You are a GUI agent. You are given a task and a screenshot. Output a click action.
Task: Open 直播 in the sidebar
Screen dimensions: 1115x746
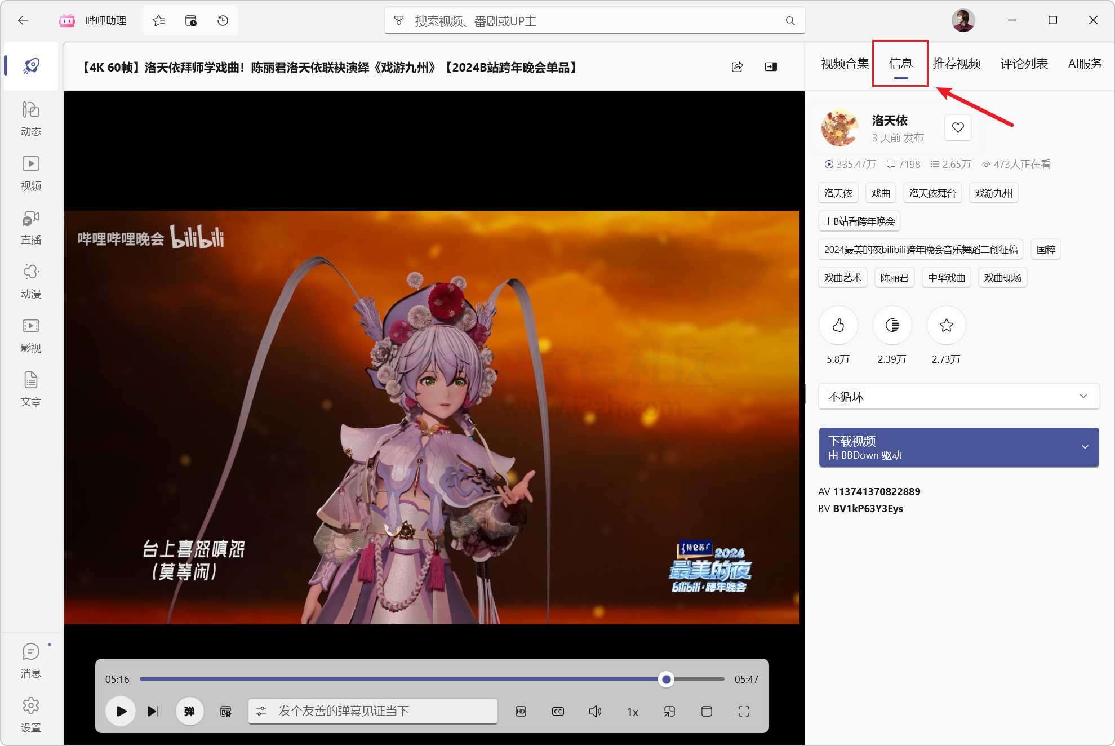point(31,228)
